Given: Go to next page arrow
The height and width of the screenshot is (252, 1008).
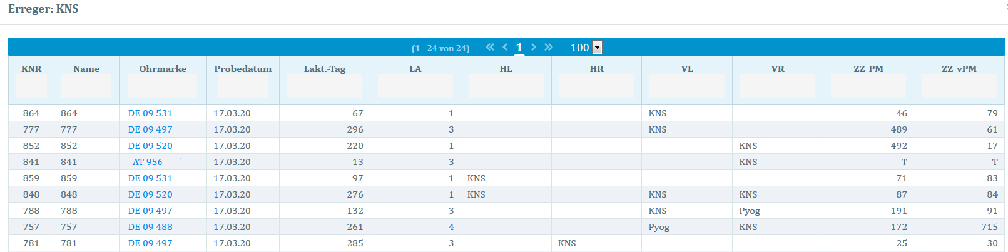Looking at the screenshot, I should click(533, 47).
